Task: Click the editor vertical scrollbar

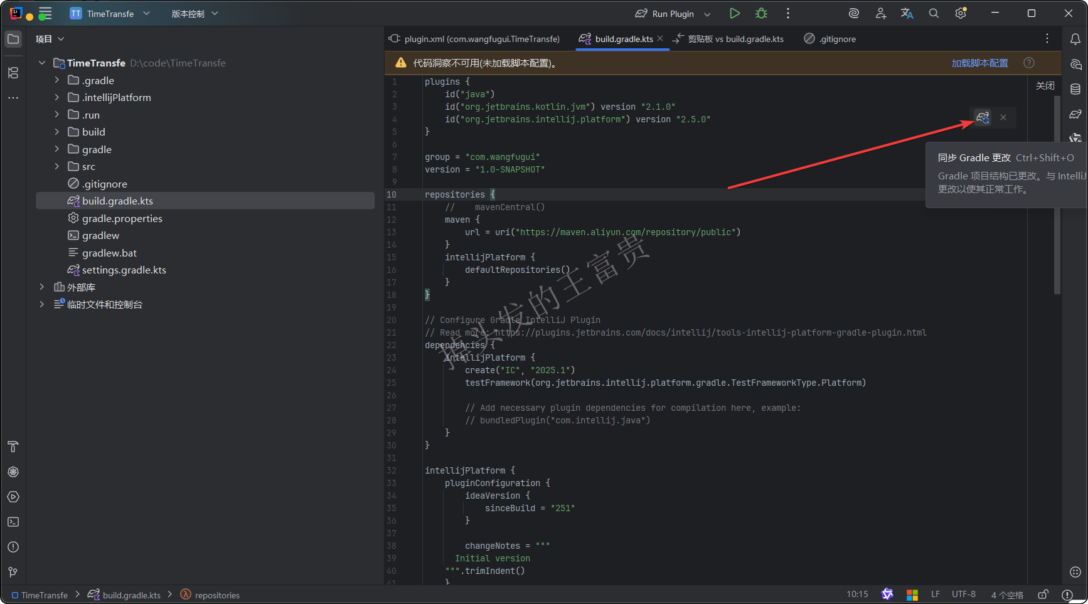Action: [1057, 194]
